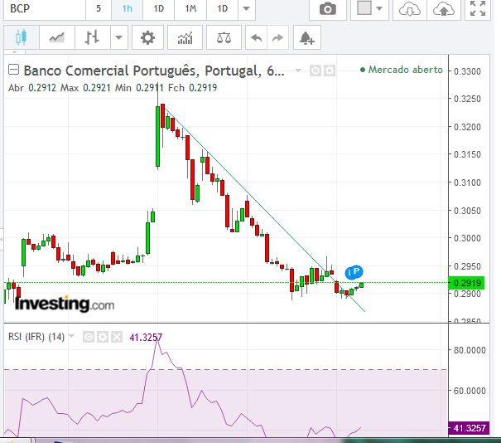This screenshot has width=501, height=443.
Task: Select the bars chart type
Action: tap(93, 38)
